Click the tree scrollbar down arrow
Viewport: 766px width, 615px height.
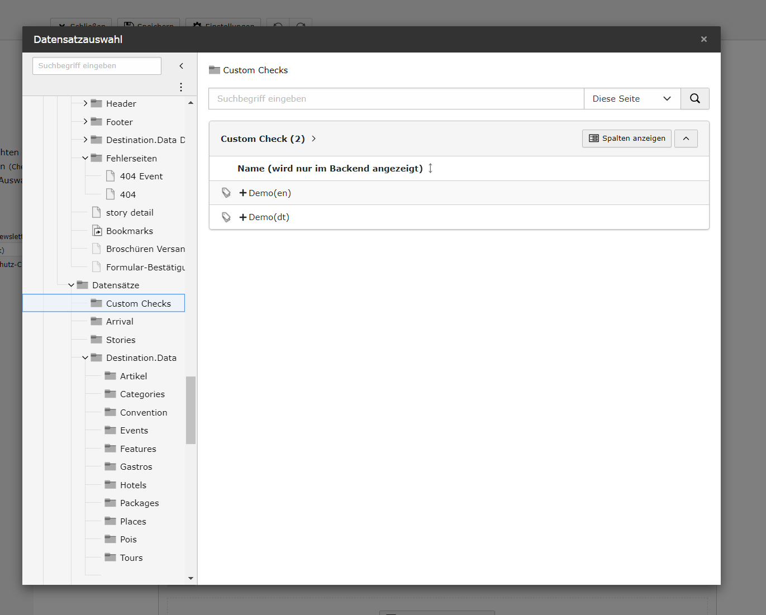(191, 578)
